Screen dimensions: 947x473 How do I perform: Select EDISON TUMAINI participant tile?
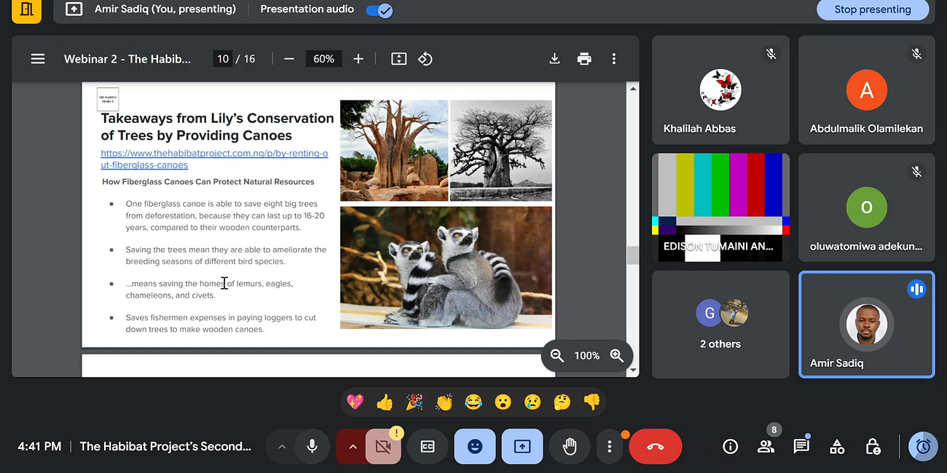[x=720, y=207]
